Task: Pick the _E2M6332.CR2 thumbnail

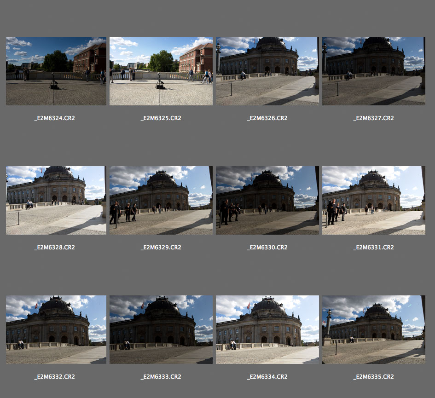Action: coord(56,329)
